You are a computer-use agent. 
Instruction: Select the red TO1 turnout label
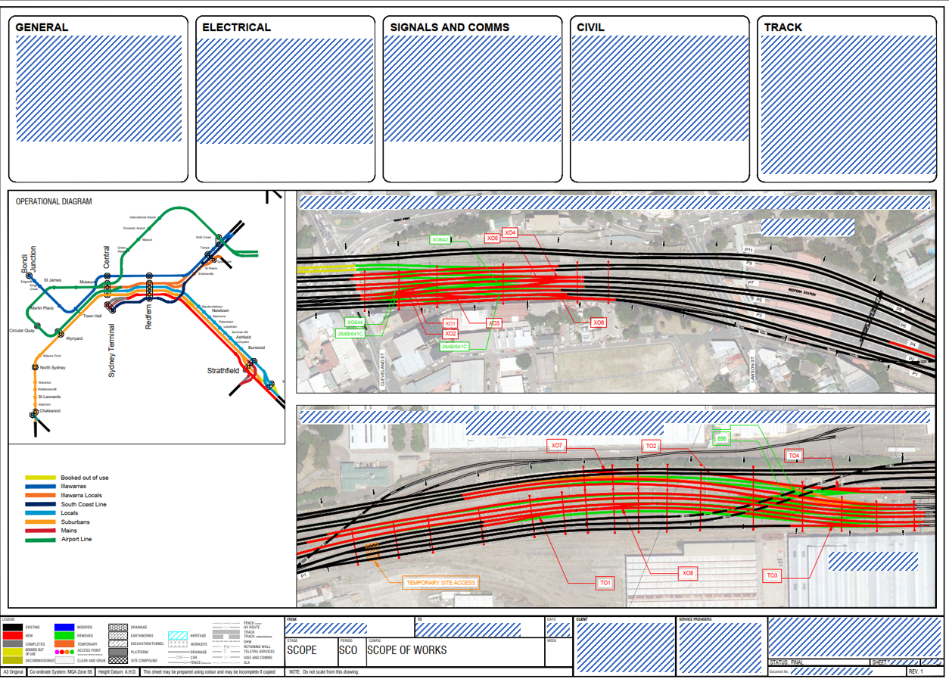(605, 583)
